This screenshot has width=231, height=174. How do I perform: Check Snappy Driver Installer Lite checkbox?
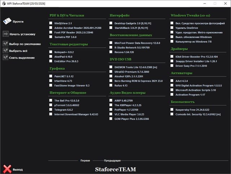[172, 61]
